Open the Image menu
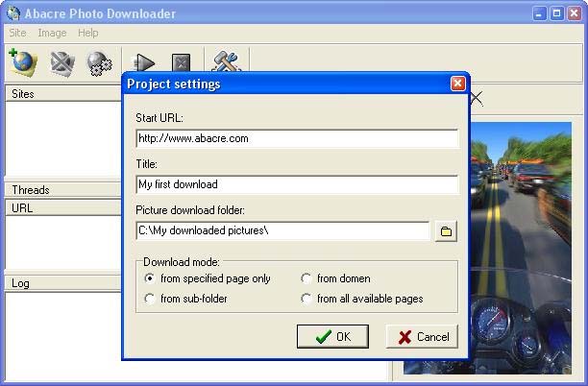This screenshot has height=386, width=588. click(x=52, y=33)
